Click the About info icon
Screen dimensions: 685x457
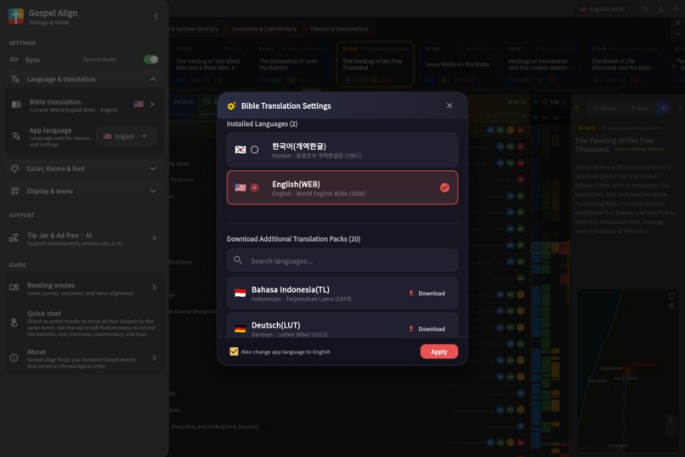[x=14, y=357]
